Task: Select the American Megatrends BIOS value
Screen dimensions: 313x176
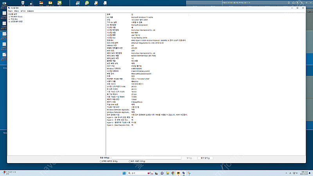Action: pyautogui.click(x=148, y=43)
